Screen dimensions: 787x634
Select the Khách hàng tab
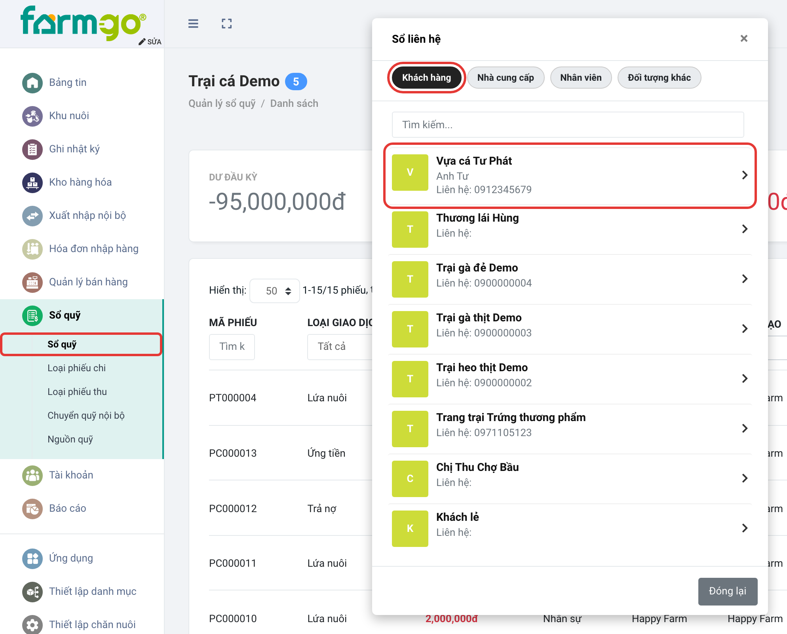(x=426, y=78)
